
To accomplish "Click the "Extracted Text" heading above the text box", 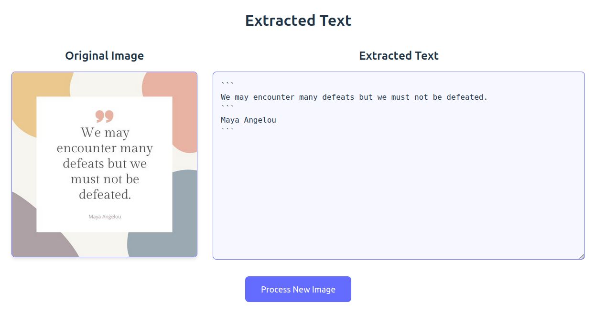I will point(399,56).
